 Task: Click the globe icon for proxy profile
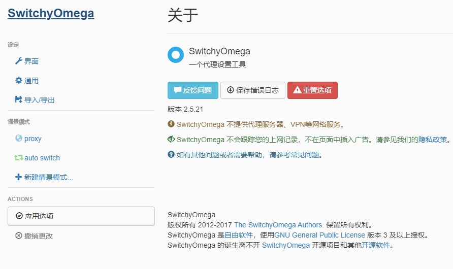[19, 139]
